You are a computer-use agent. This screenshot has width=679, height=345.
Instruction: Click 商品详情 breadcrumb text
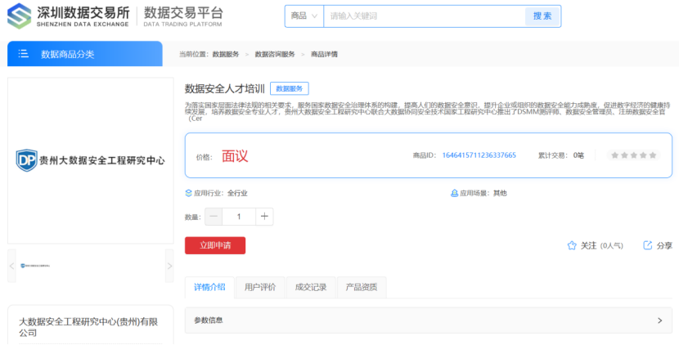click(x=324, y=54)
